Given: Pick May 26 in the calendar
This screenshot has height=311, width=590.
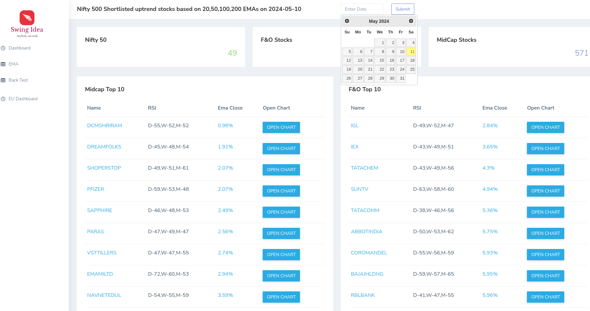Looking at the screenshot, I should (x=347, y=78).
